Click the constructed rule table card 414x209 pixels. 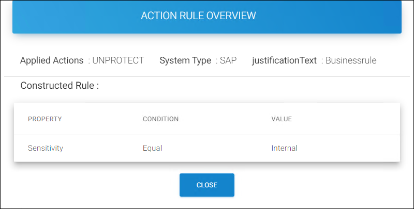[206, 133]
